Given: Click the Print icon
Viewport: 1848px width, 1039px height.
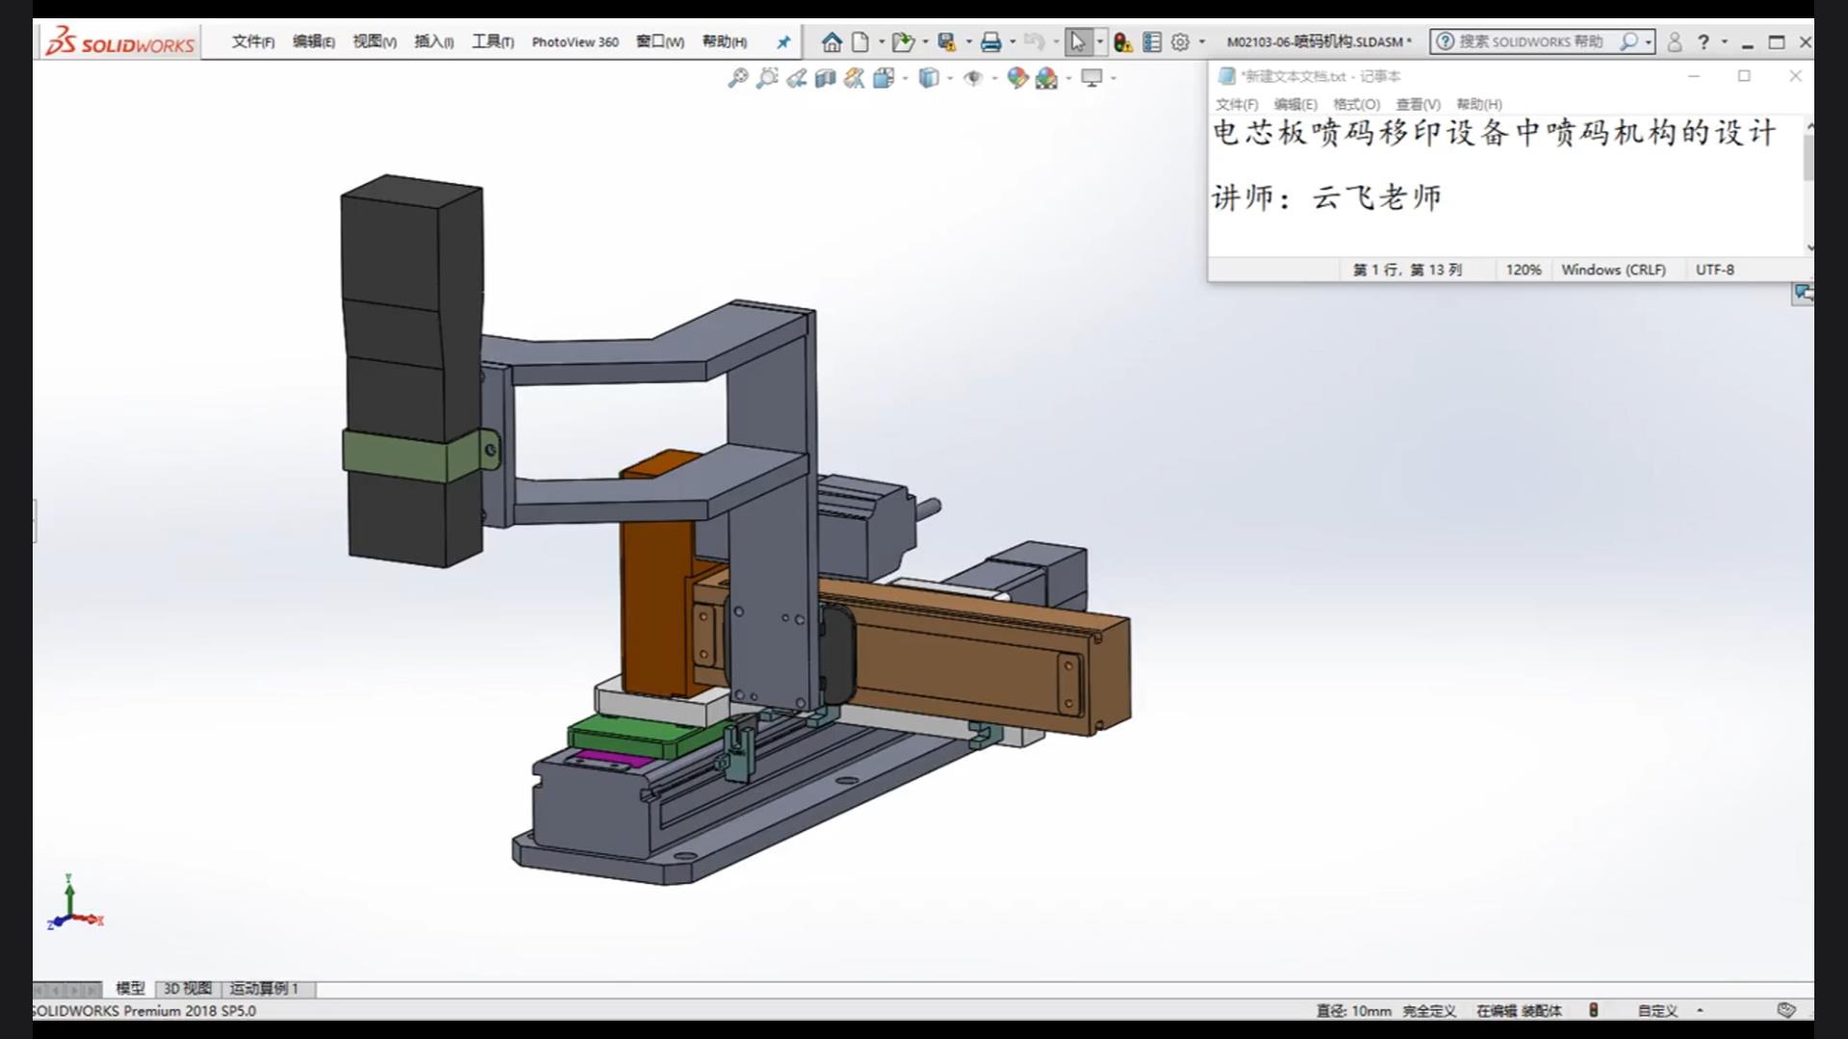Looking at the screenshot, I should pyautogui.click(x=991, y=42).
